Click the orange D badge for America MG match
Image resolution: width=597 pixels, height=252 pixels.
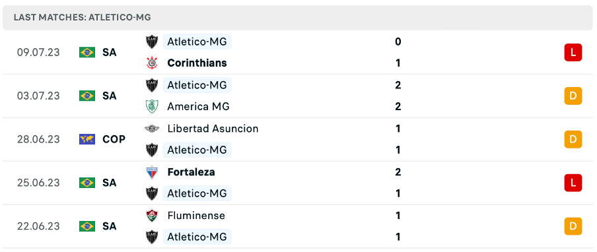pos(573,96)
